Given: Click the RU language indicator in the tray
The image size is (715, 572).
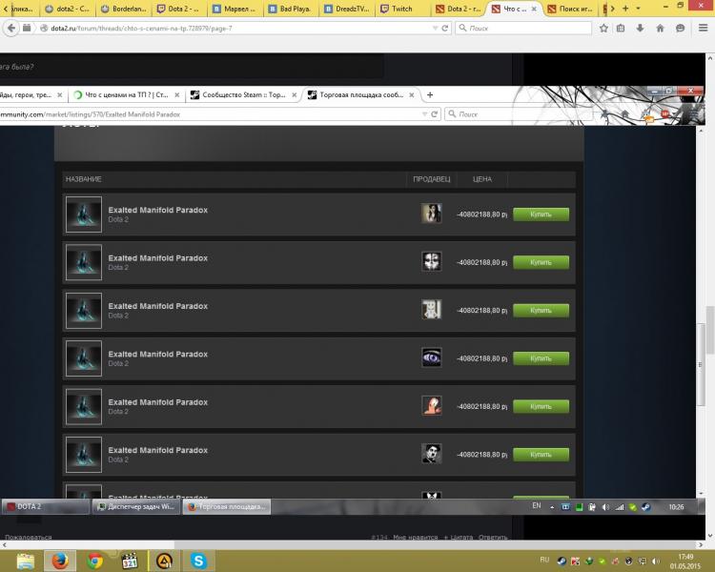Looking at the screenshot, I should [544, 560].
